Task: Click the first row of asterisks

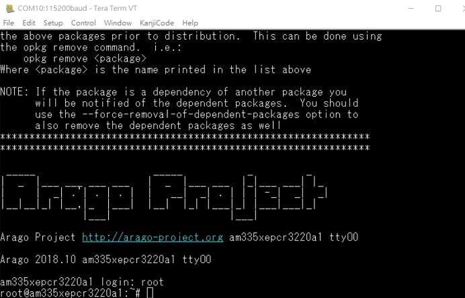Action: click(185, 137)
